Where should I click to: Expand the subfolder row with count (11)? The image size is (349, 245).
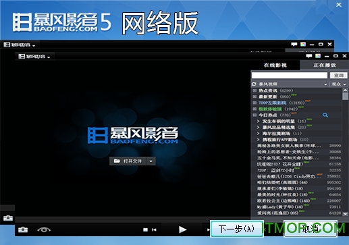(258, 134)
